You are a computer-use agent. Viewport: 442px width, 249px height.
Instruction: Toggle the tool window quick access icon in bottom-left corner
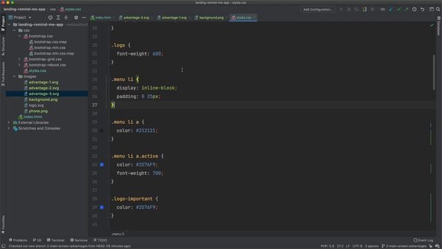click(x=3, y=246)
